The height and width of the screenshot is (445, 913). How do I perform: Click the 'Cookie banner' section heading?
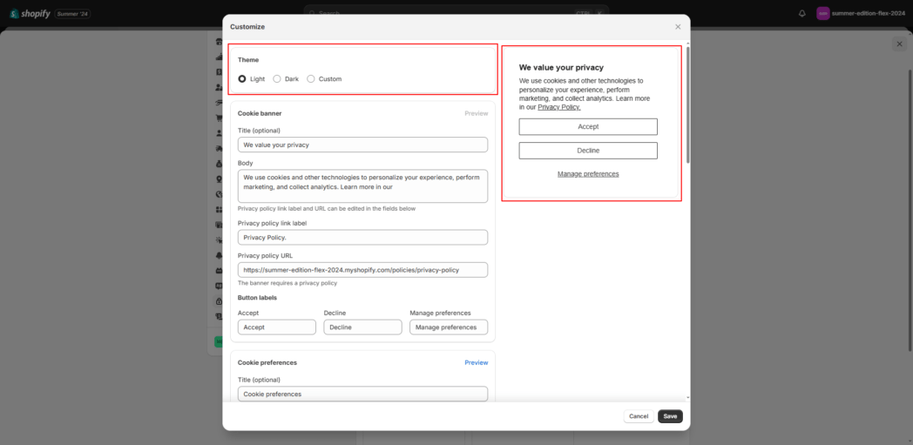pyautogui.click(x=260, y=113)
